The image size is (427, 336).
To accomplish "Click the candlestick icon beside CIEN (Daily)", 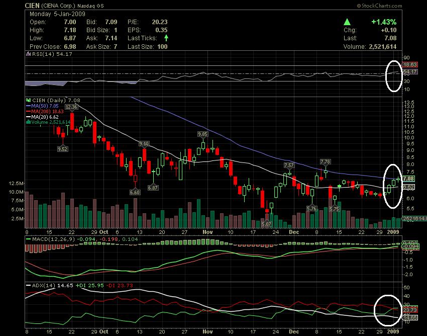I will (28, 101).
